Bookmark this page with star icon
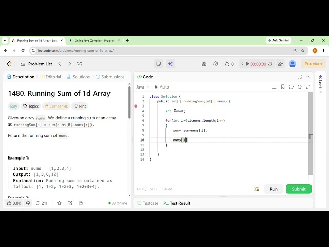Image resolution: width=329 pixels, height=247 pixels. click(303, 51)
